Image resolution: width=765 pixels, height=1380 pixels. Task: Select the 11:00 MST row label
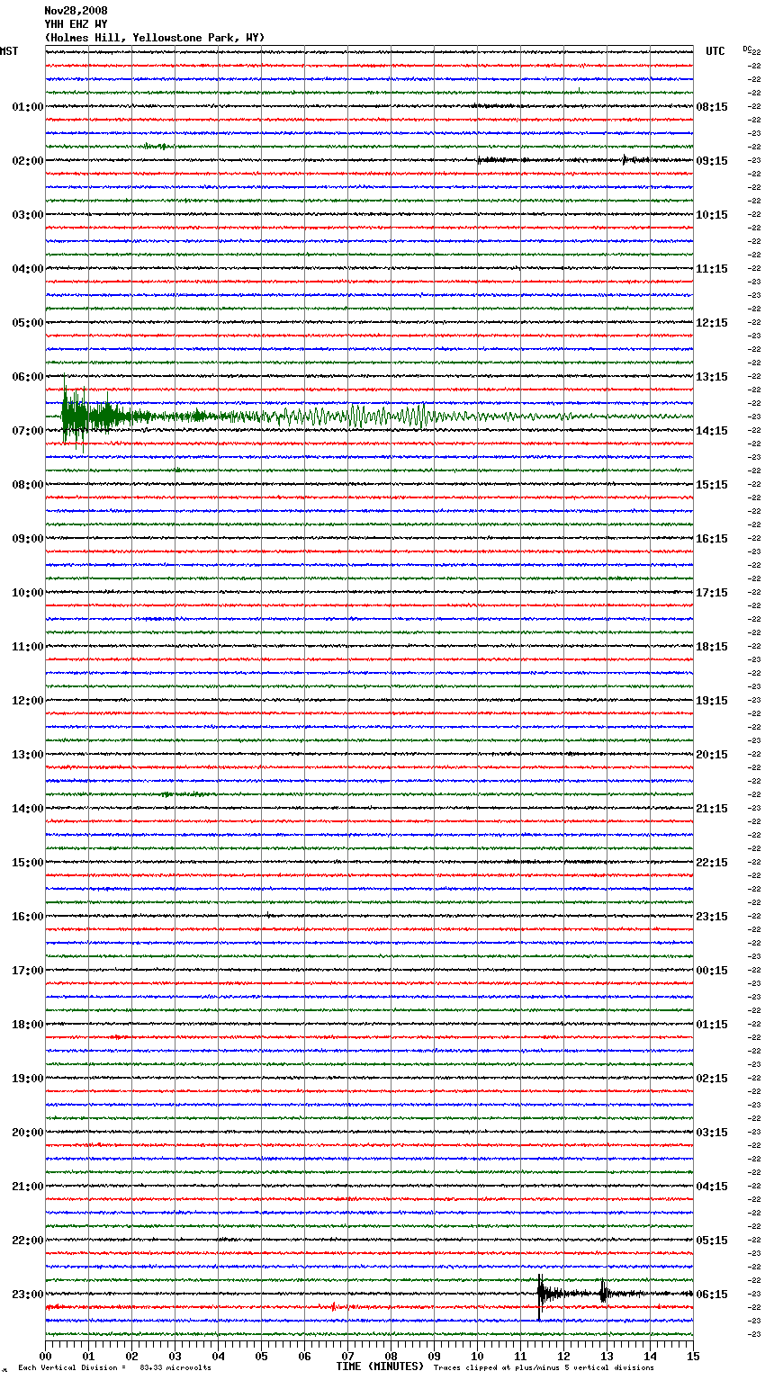click(x=28, y=647)
